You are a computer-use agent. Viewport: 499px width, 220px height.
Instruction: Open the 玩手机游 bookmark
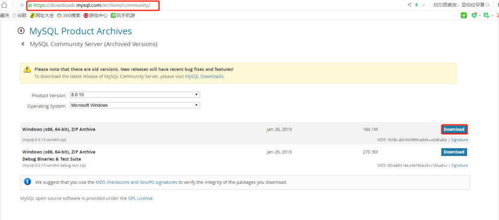[x=123, y=15]
